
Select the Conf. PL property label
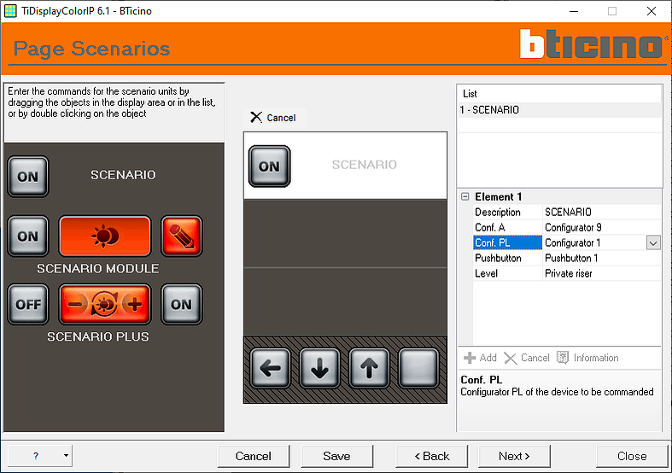click(x=507, y=243)
